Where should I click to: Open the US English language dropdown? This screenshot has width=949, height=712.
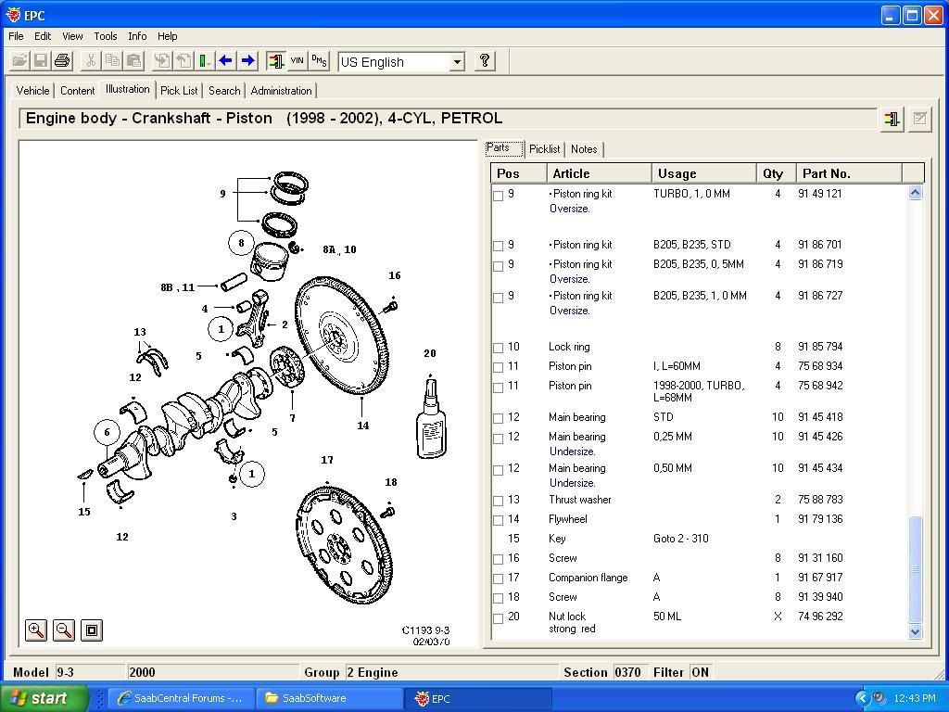(458, 61)
